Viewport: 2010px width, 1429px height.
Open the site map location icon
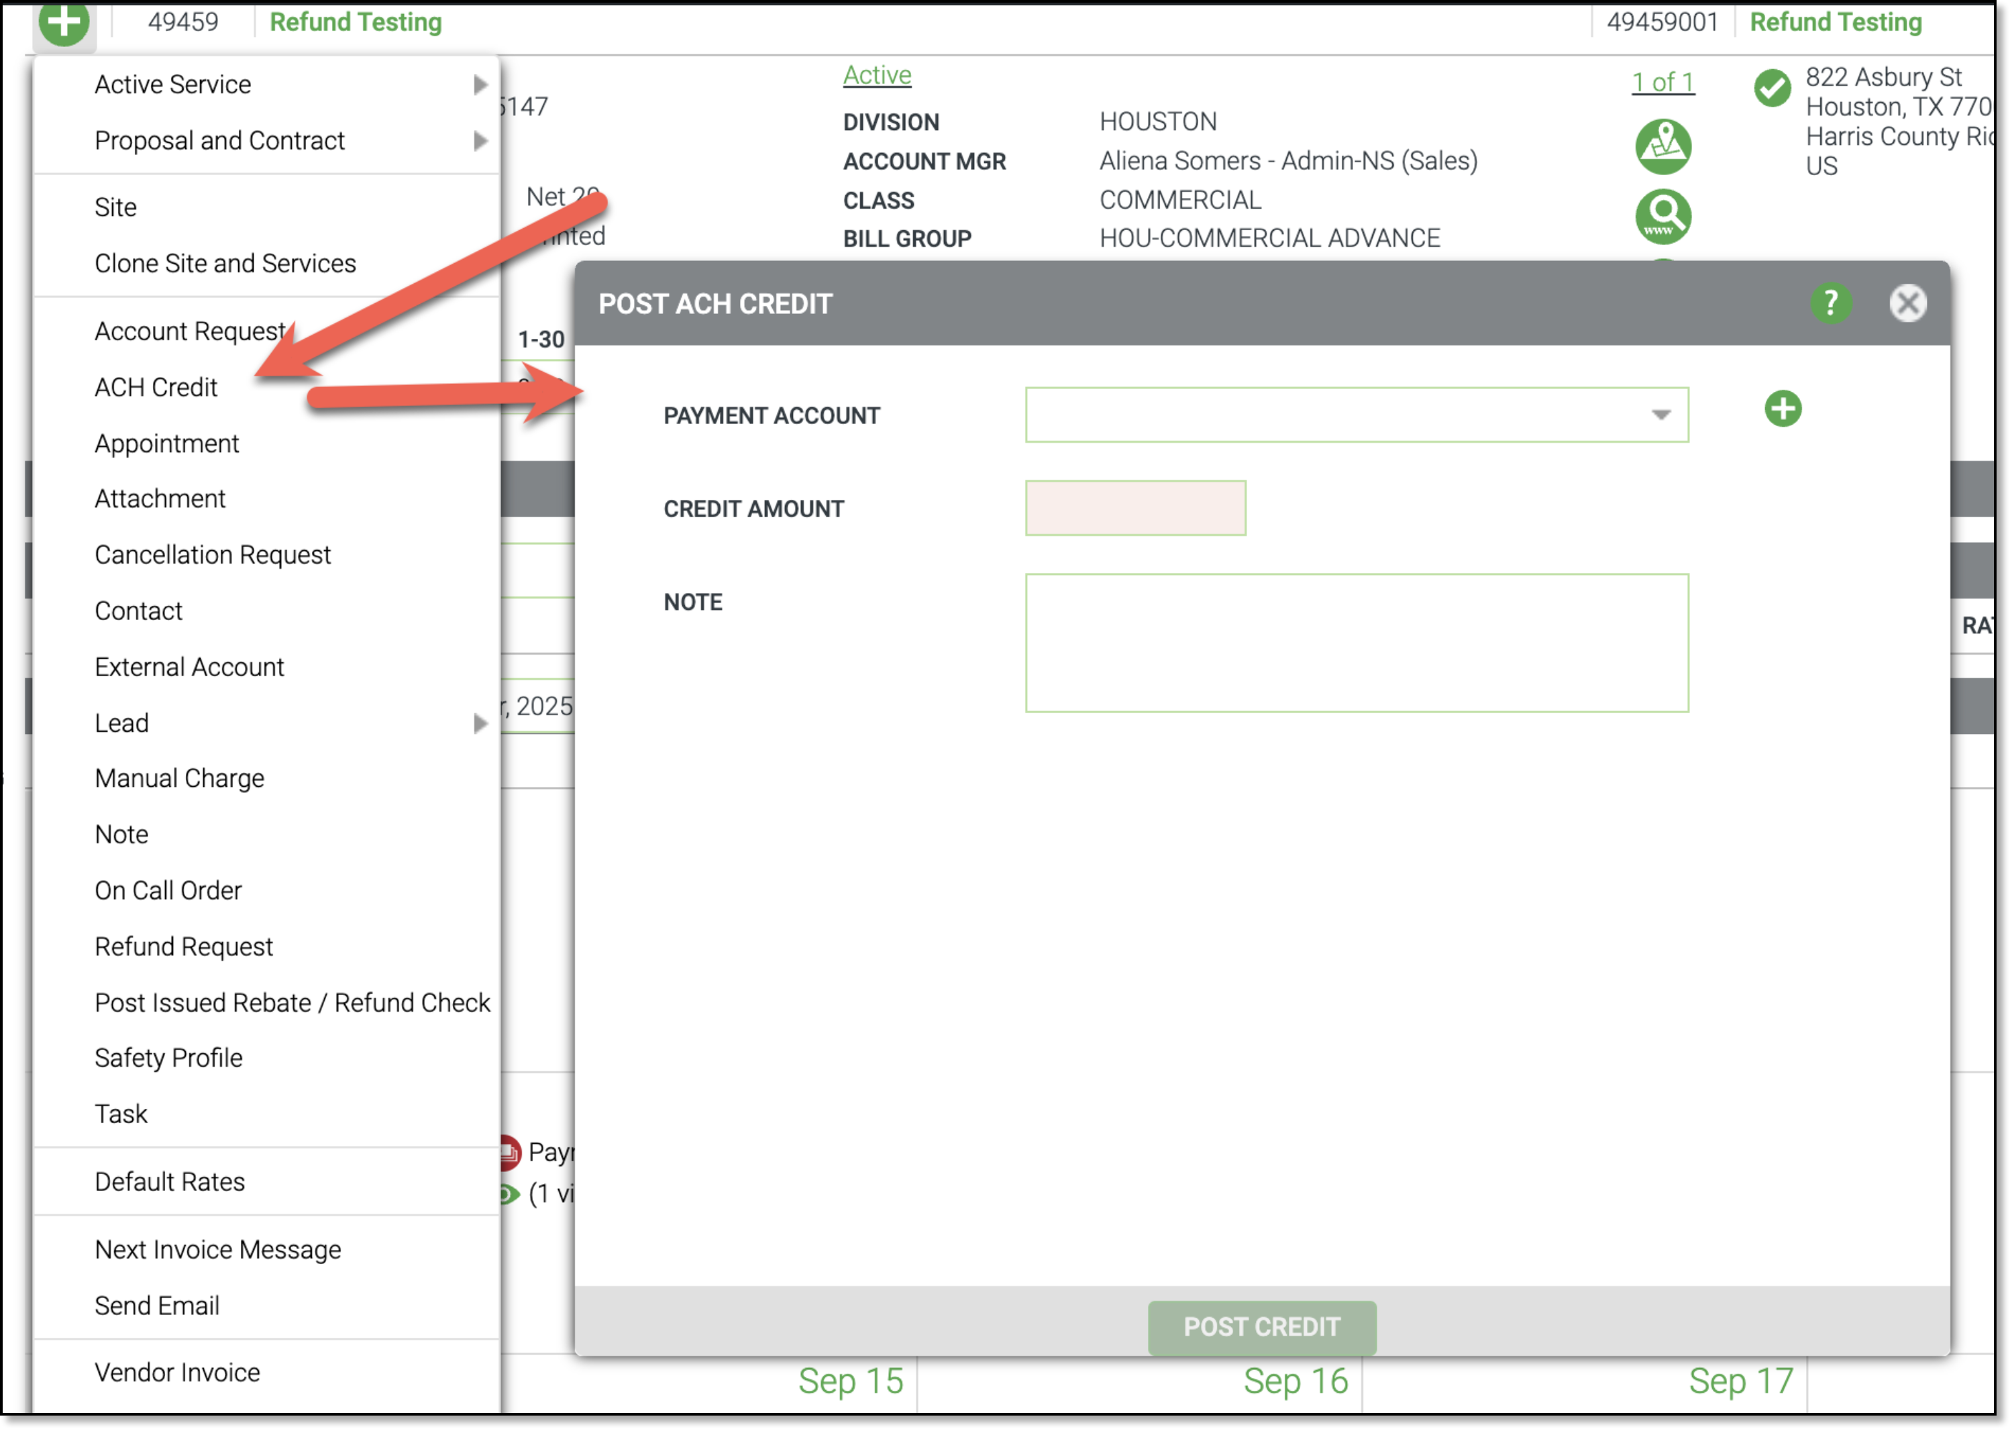(1662, 146)
